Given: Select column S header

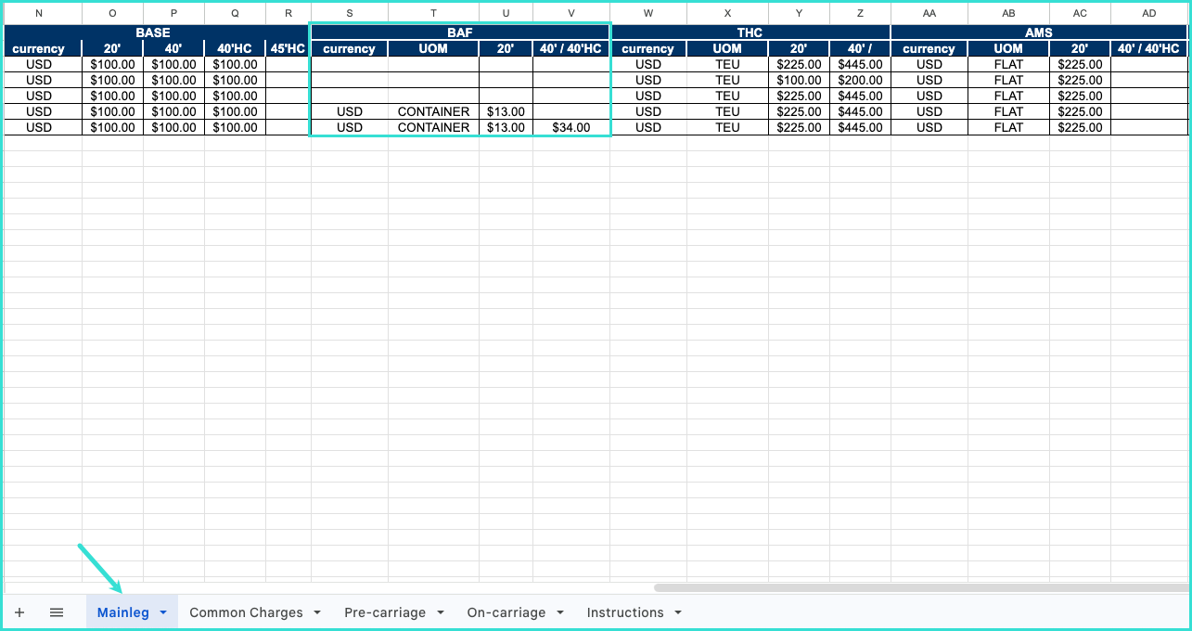Looking at the screenshot, I should (349, 13).
